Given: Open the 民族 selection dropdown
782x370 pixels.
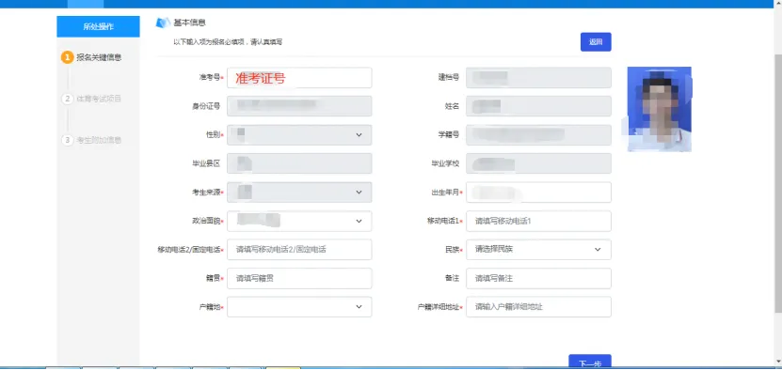Looking at the screenshot, I should click(538, 250).
